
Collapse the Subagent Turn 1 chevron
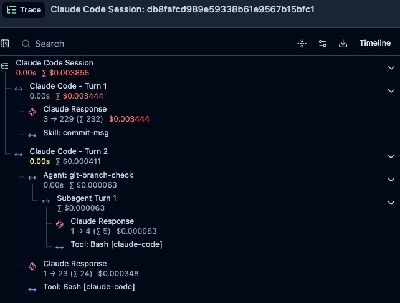(391, 203)
